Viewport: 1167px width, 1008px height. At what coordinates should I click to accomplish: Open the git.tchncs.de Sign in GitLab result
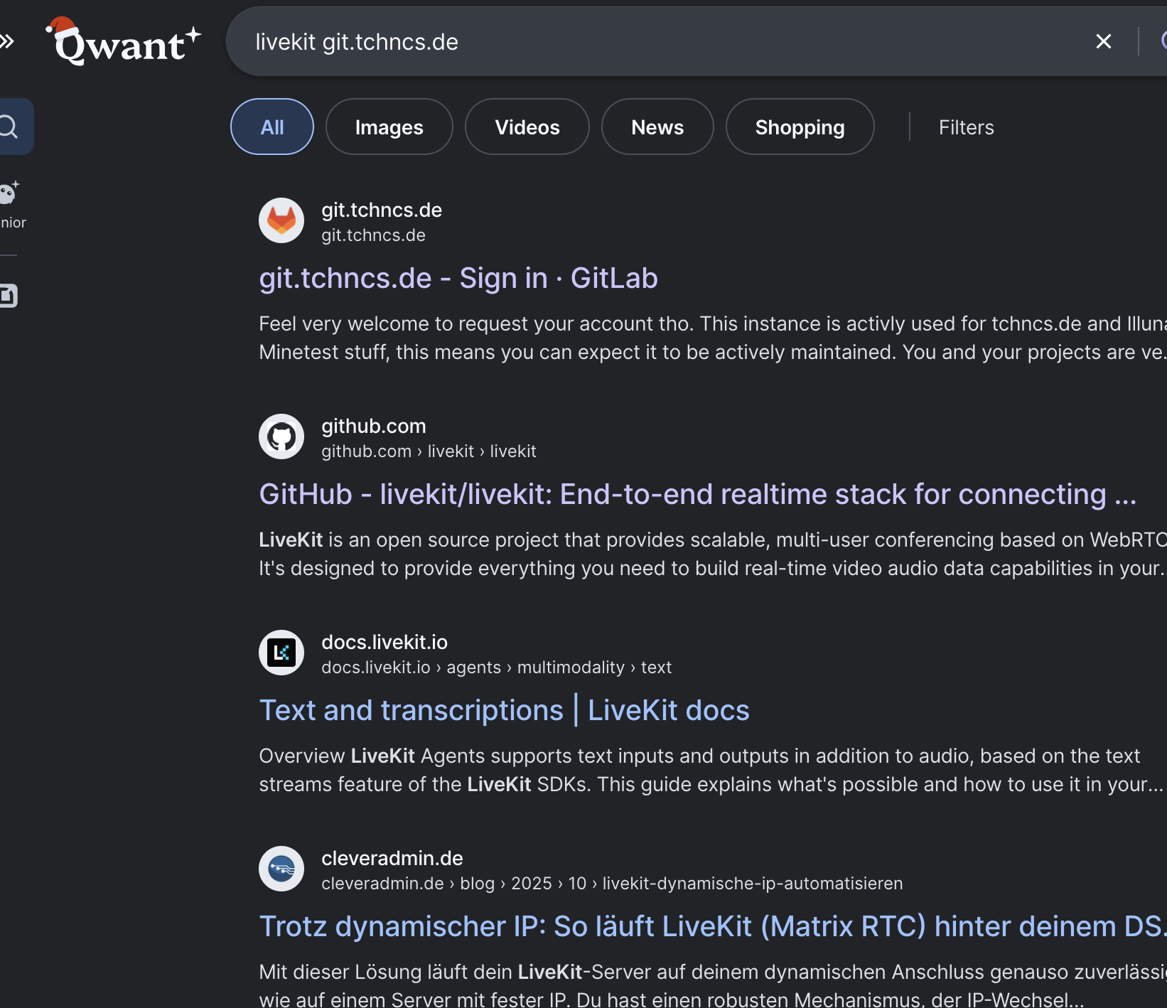(458, 278)
